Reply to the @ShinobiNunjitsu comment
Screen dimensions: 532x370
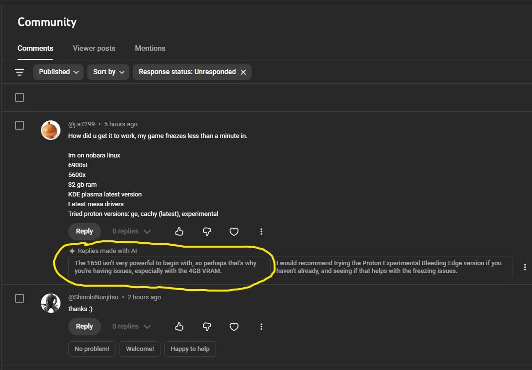point(84,327)
